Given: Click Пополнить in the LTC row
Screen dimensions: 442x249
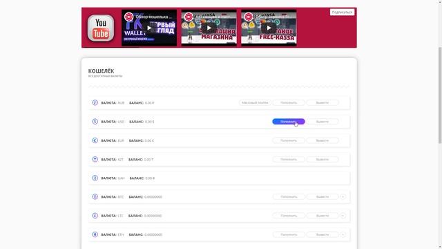Looking at the screenshot, I should (x=289, y=216).
